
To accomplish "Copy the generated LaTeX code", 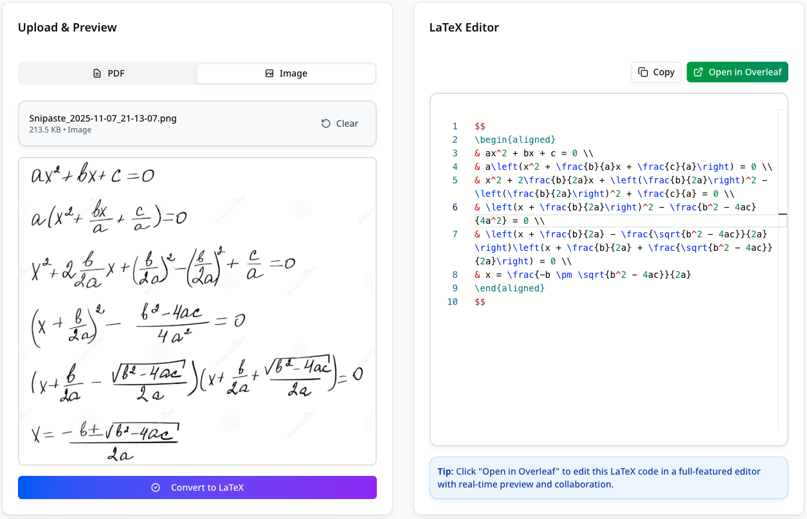I will click(656, 72).
